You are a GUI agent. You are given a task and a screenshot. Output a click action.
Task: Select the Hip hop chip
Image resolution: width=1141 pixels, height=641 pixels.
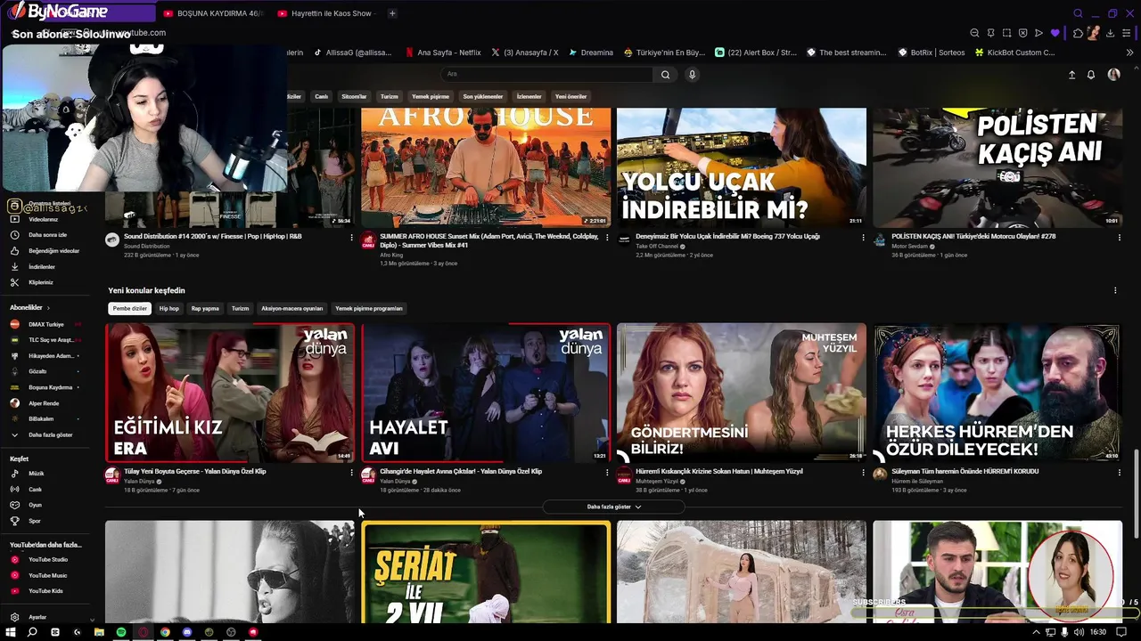(169, 308)
